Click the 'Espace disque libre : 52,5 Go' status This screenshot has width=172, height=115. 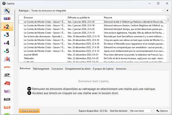point(93,111)
